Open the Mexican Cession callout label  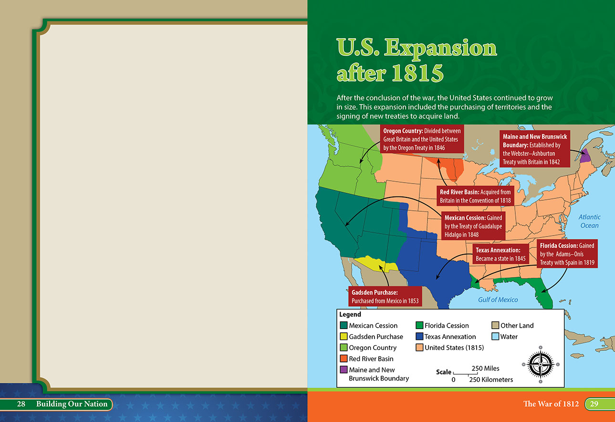[473, 226]
